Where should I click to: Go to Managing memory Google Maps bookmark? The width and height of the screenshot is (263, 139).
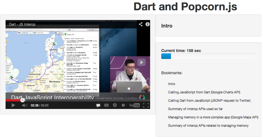[213, 117]
